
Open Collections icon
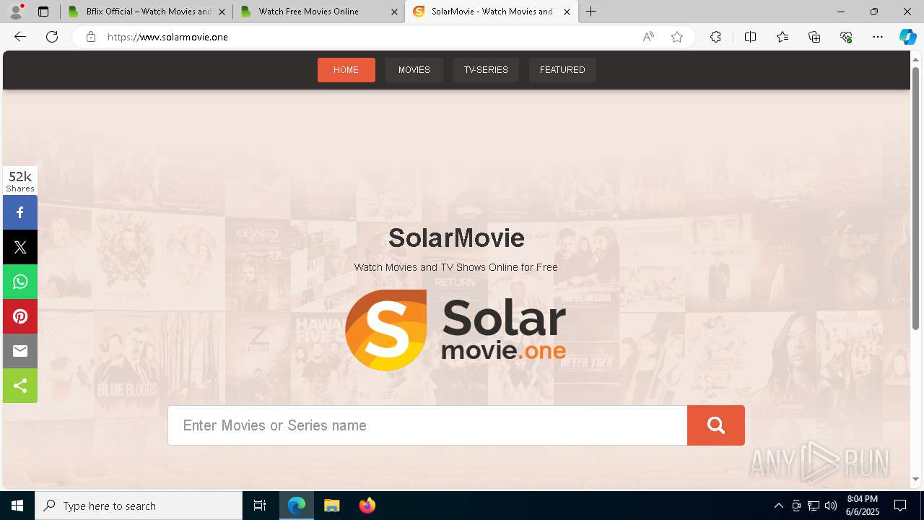[814, 37]
